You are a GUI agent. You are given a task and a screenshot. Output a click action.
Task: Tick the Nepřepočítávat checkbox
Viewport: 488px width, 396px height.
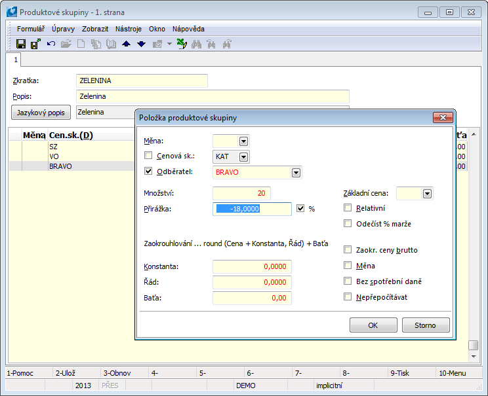(x=349, y=297)
